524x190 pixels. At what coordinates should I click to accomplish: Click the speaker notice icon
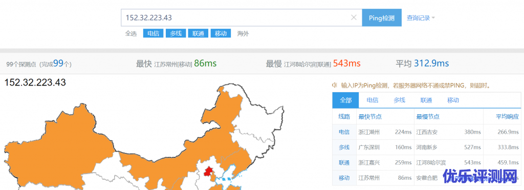coord(334,85)
